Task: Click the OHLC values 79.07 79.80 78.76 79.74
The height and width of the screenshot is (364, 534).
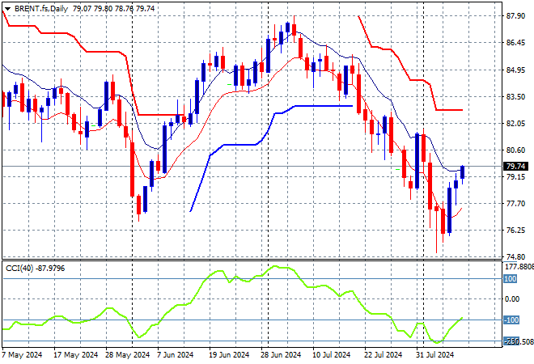Action: (114, 9)
